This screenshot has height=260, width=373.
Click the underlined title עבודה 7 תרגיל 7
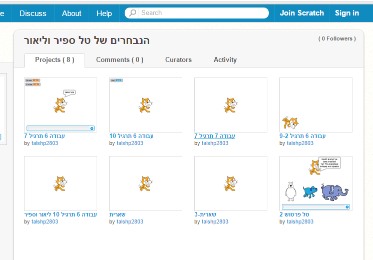[x=215, y=136]
